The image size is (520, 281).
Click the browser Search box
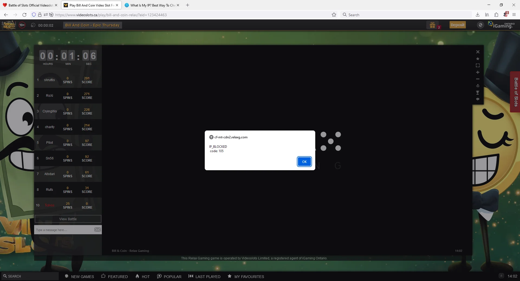[406, 15]
